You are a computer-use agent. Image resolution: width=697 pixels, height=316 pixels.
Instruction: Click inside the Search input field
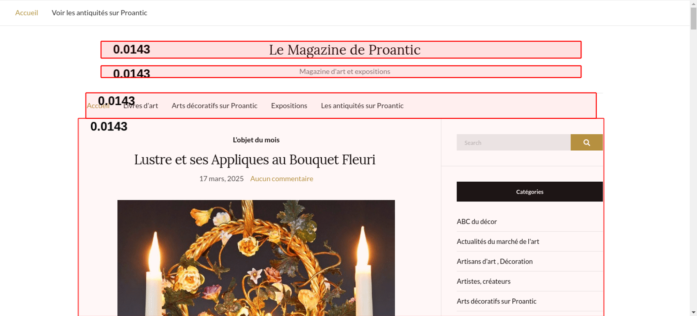coord(513,142)
